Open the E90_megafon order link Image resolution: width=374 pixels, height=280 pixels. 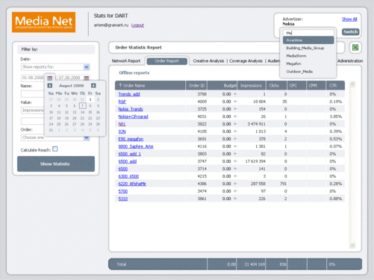tap(131, 139)
